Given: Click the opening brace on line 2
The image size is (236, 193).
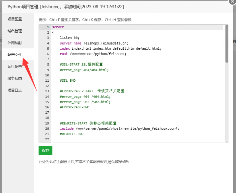Looking at the screenshot, I should [x=53, y=33].
